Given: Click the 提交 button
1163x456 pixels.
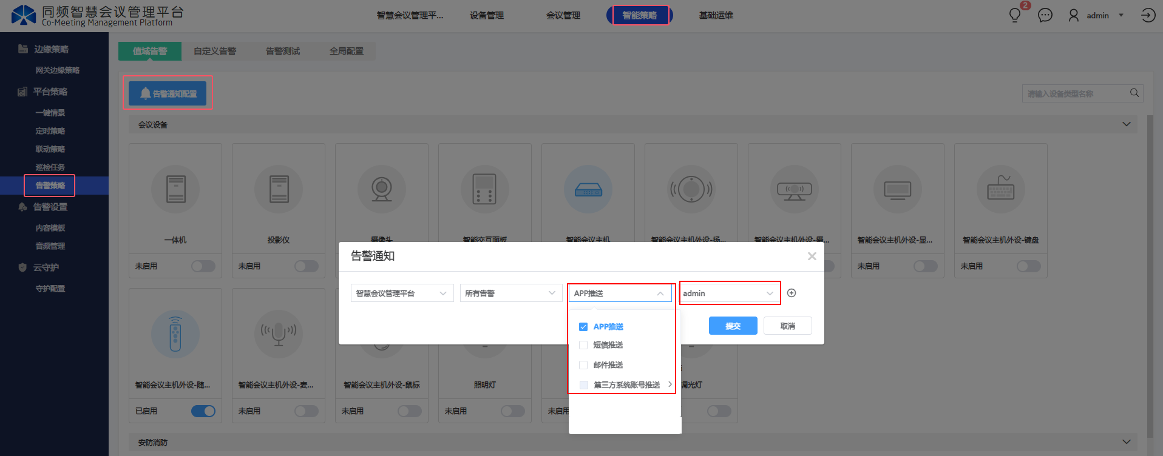Looking at the screenshot, I should (x=733, y=326).
